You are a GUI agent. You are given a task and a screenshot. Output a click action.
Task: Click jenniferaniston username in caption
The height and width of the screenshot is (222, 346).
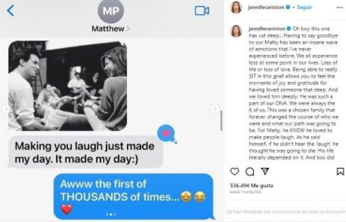[267, 29]
